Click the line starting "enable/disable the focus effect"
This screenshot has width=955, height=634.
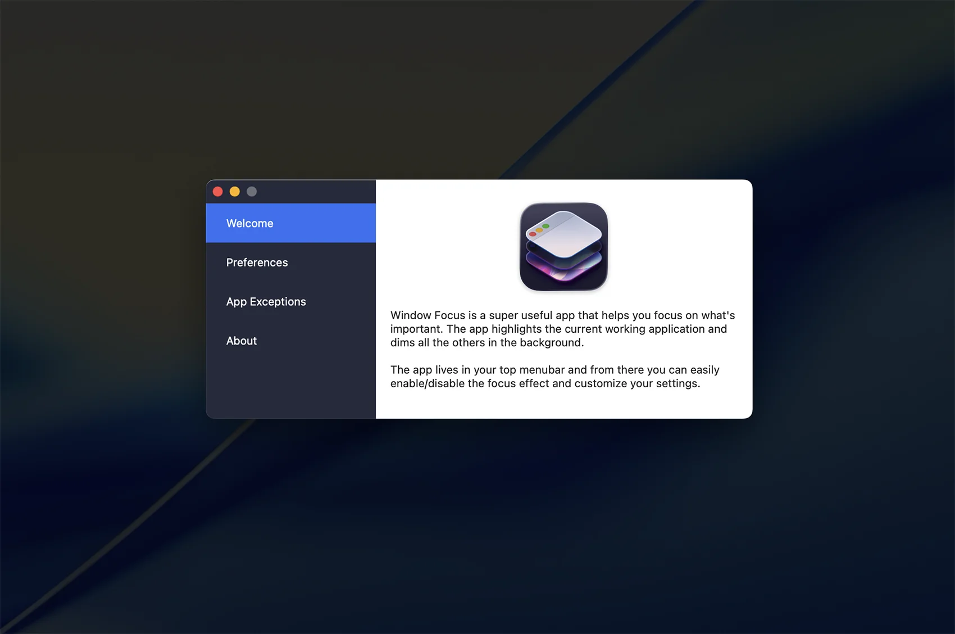(x=545, y=383)
